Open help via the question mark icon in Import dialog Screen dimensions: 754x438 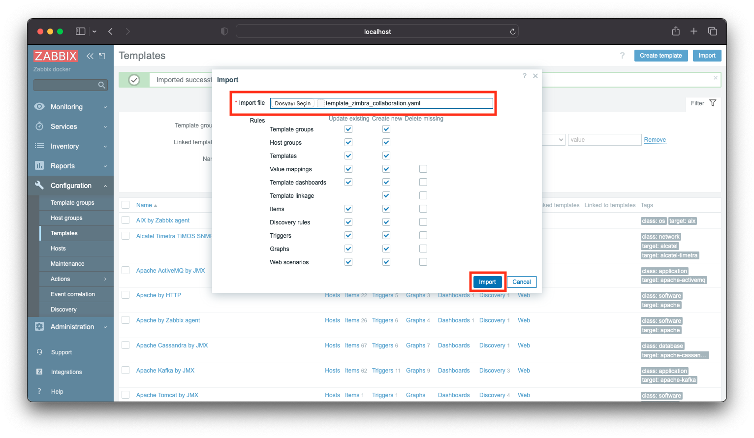pyautogui.click(x=524, y=76)
